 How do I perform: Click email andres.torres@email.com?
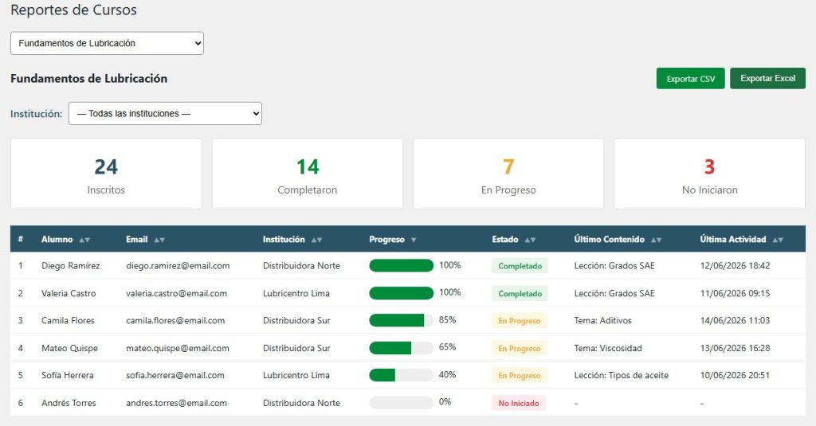[176, 403]
